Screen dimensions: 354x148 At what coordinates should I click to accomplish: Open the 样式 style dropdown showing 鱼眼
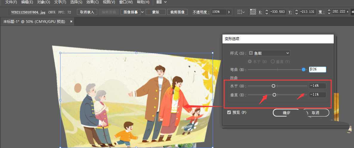269,53
